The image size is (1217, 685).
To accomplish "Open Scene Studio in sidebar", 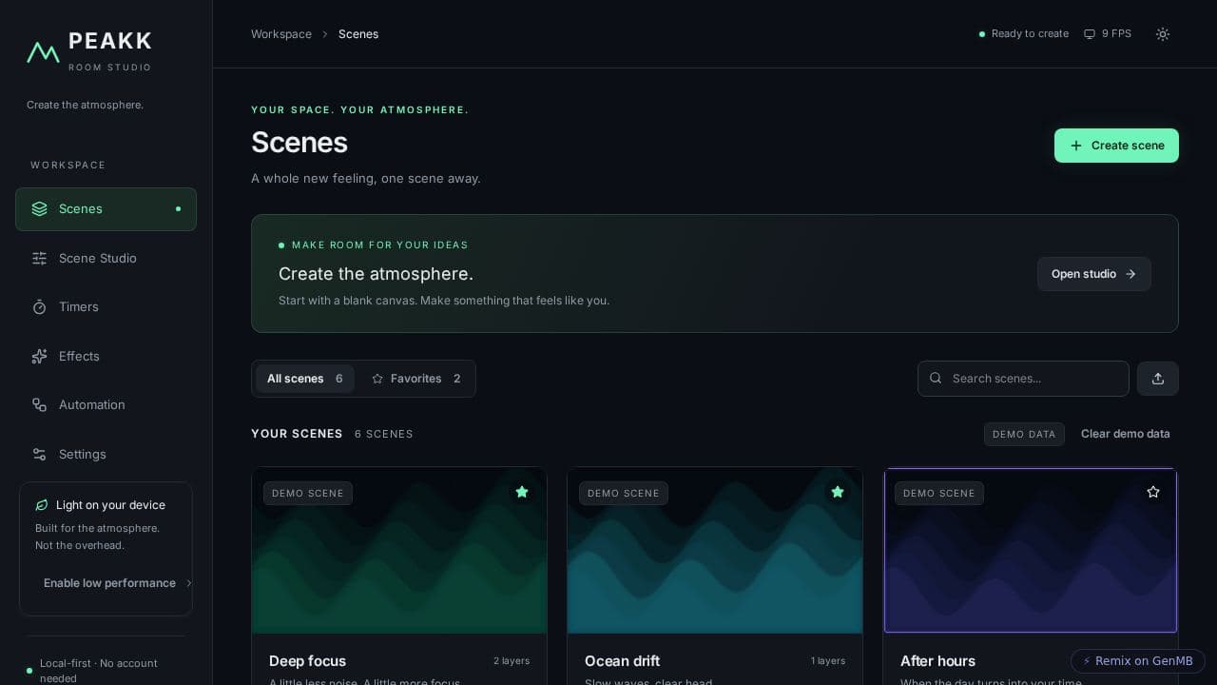I will click(106, 258).
